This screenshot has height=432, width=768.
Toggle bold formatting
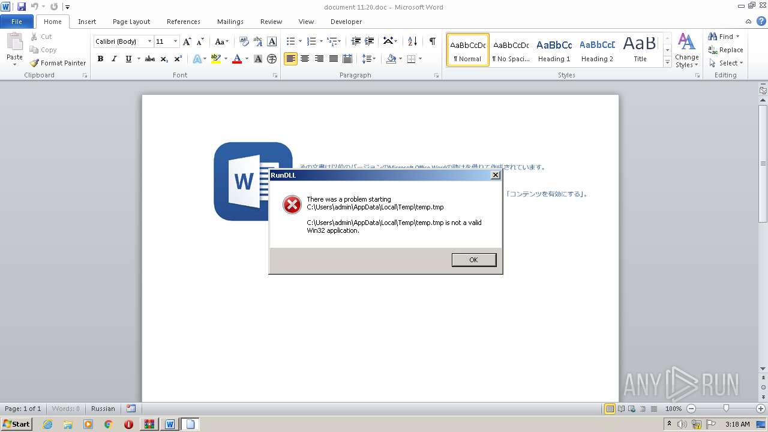pos(100,59)
